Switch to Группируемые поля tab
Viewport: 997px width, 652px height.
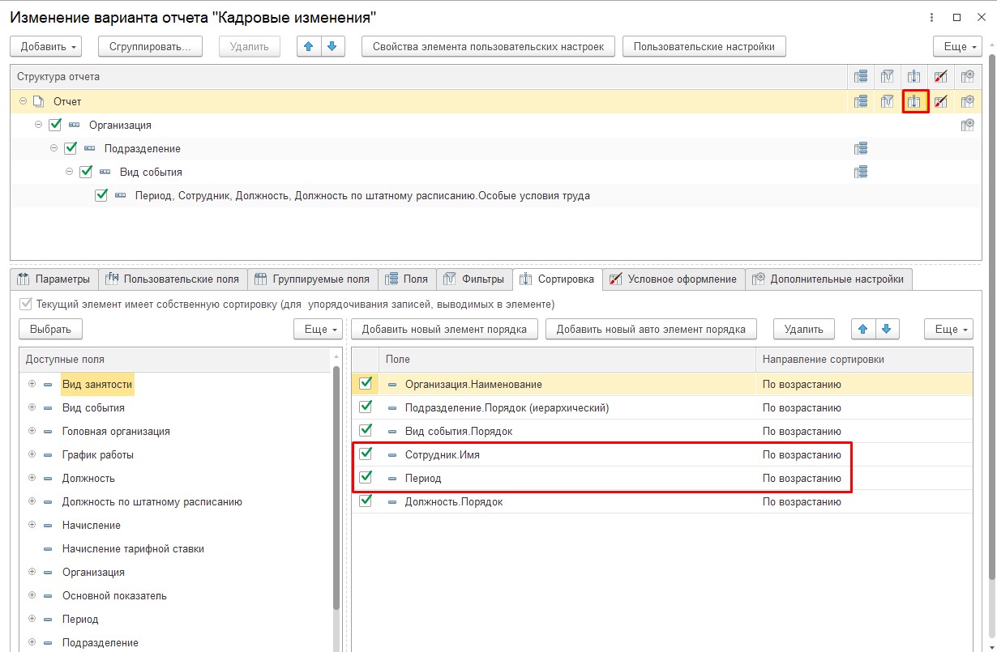tap(312, 279)
